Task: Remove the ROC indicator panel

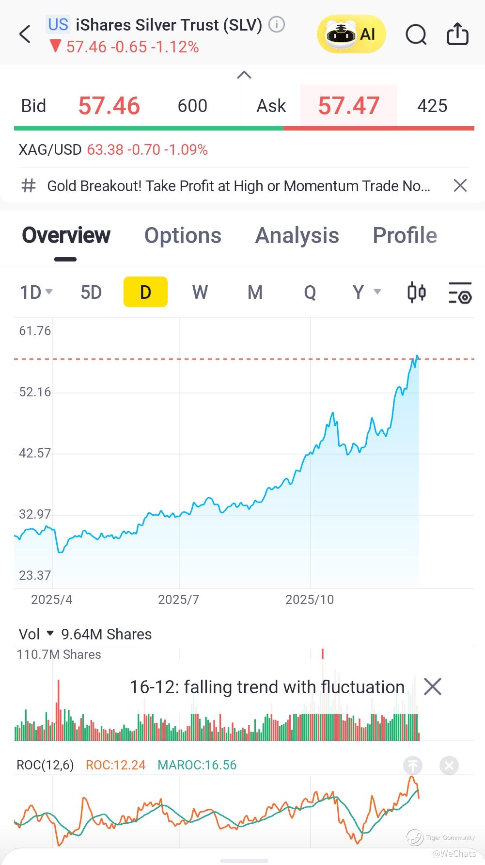Action: [449, 766]
